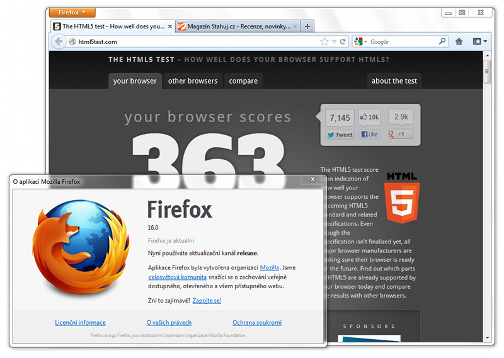Screen dimensions: 504x358
Task: Select the 'other browsers' page tab
Action: 193,81
